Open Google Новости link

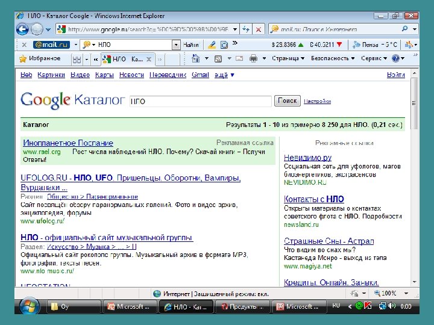131,75
